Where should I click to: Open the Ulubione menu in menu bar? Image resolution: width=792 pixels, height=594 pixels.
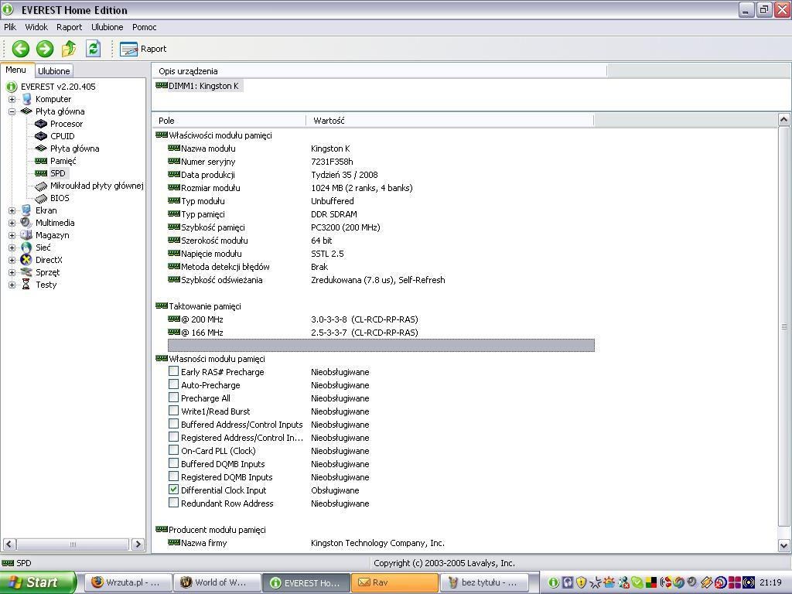tap(107, 27)
